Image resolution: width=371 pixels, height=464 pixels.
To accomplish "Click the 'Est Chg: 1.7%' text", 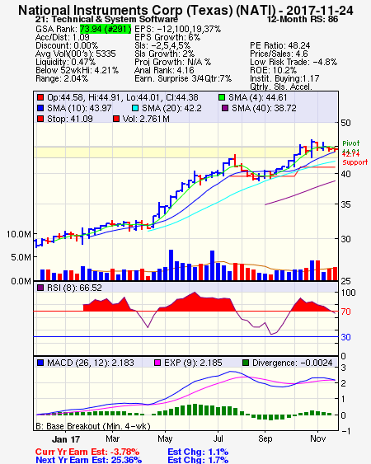I will 198,460.
